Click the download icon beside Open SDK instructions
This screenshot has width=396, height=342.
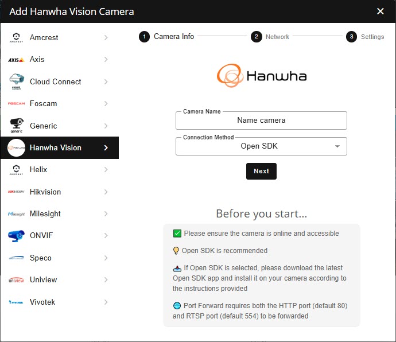tap(177, 269)
